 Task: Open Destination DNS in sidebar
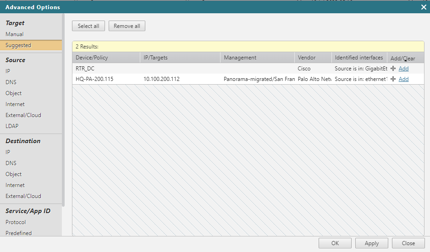point(11,163)
